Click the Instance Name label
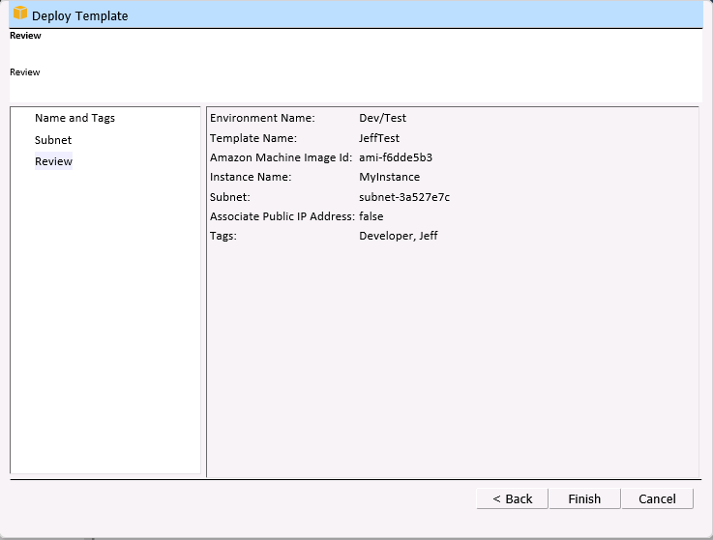The image size is (713, 540). (251, 177)
